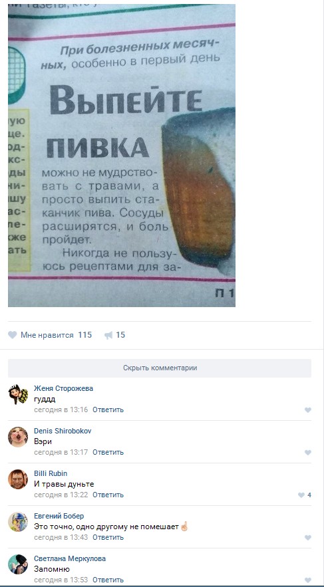This screenshot has height=587, width=324.
Task: Open Женя Сторожева profile name link
Action: coord(63,389)
